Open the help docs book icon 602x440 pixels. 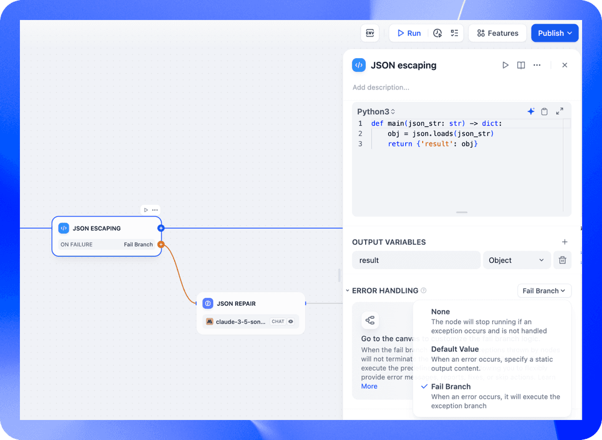[x=521, y=65]
